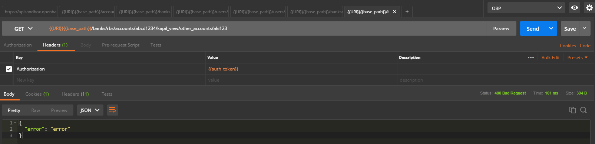Open the three-dots header column options

tap(531, 58)
